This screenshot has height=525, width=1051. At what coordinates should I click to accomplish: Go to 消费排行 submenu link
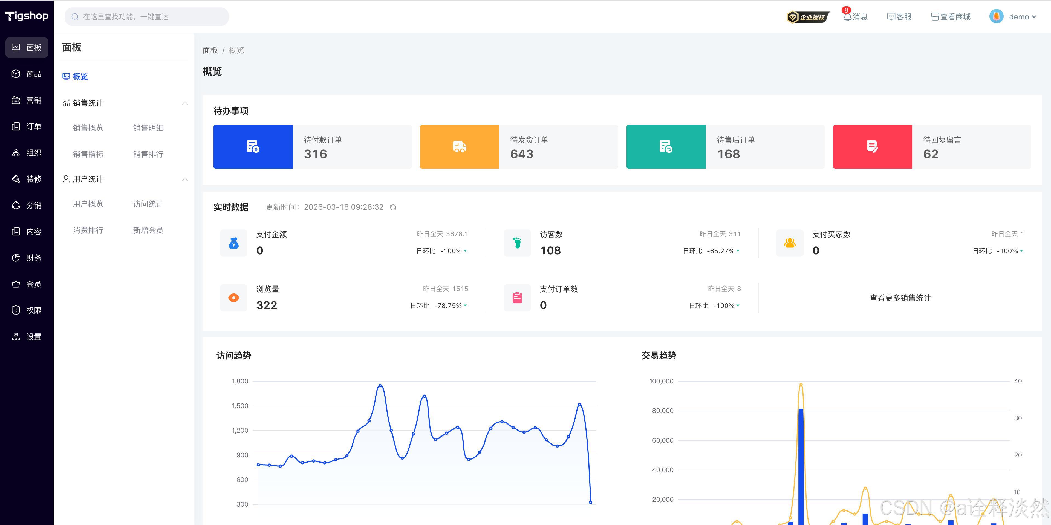click(88, 230)
